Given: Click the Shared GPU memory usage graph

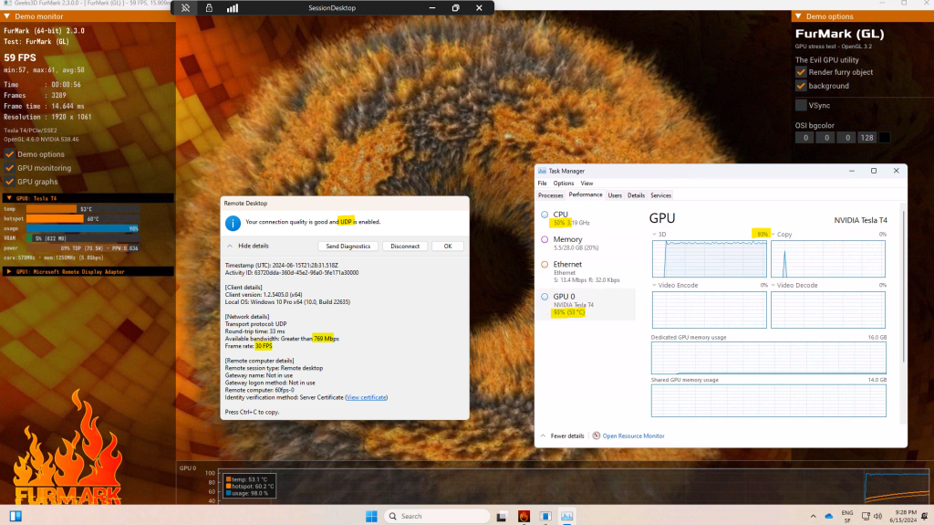Looking at the screenshot, I should point(768,400).
